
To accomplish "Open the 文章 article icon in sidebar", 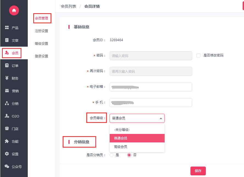I will pos(7,40).
